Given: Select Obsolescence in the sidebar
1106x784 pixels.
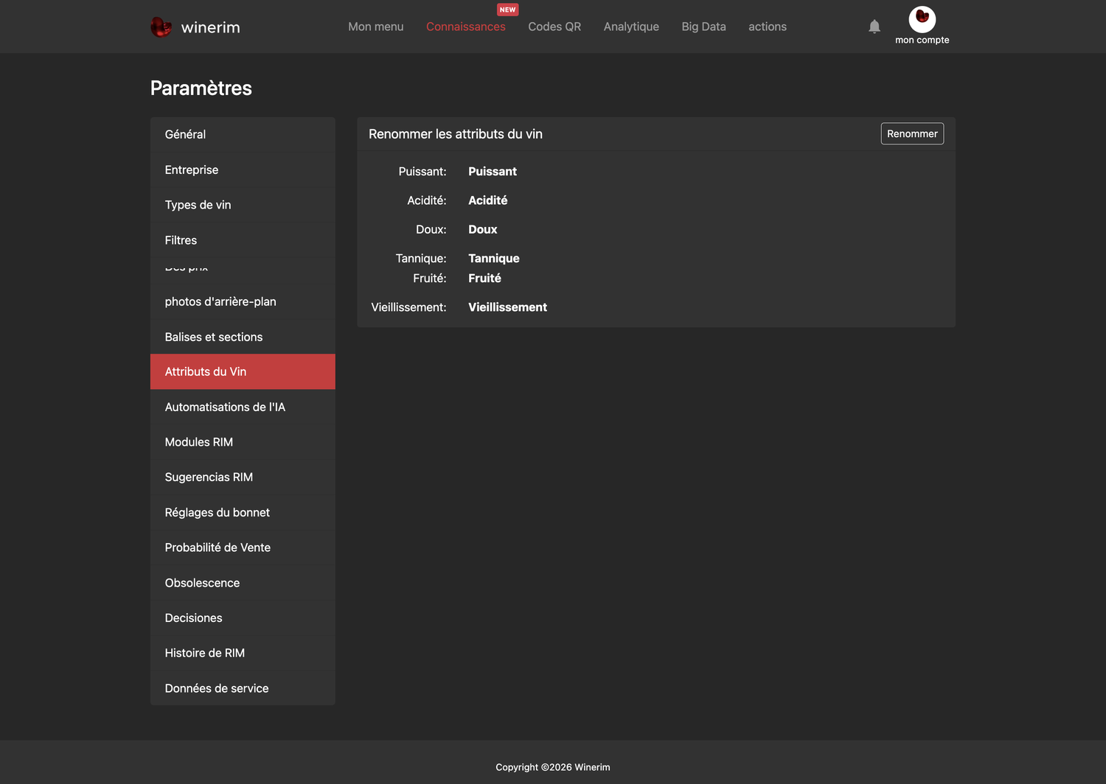Looking at the screenshot, I should pos(243,583).
